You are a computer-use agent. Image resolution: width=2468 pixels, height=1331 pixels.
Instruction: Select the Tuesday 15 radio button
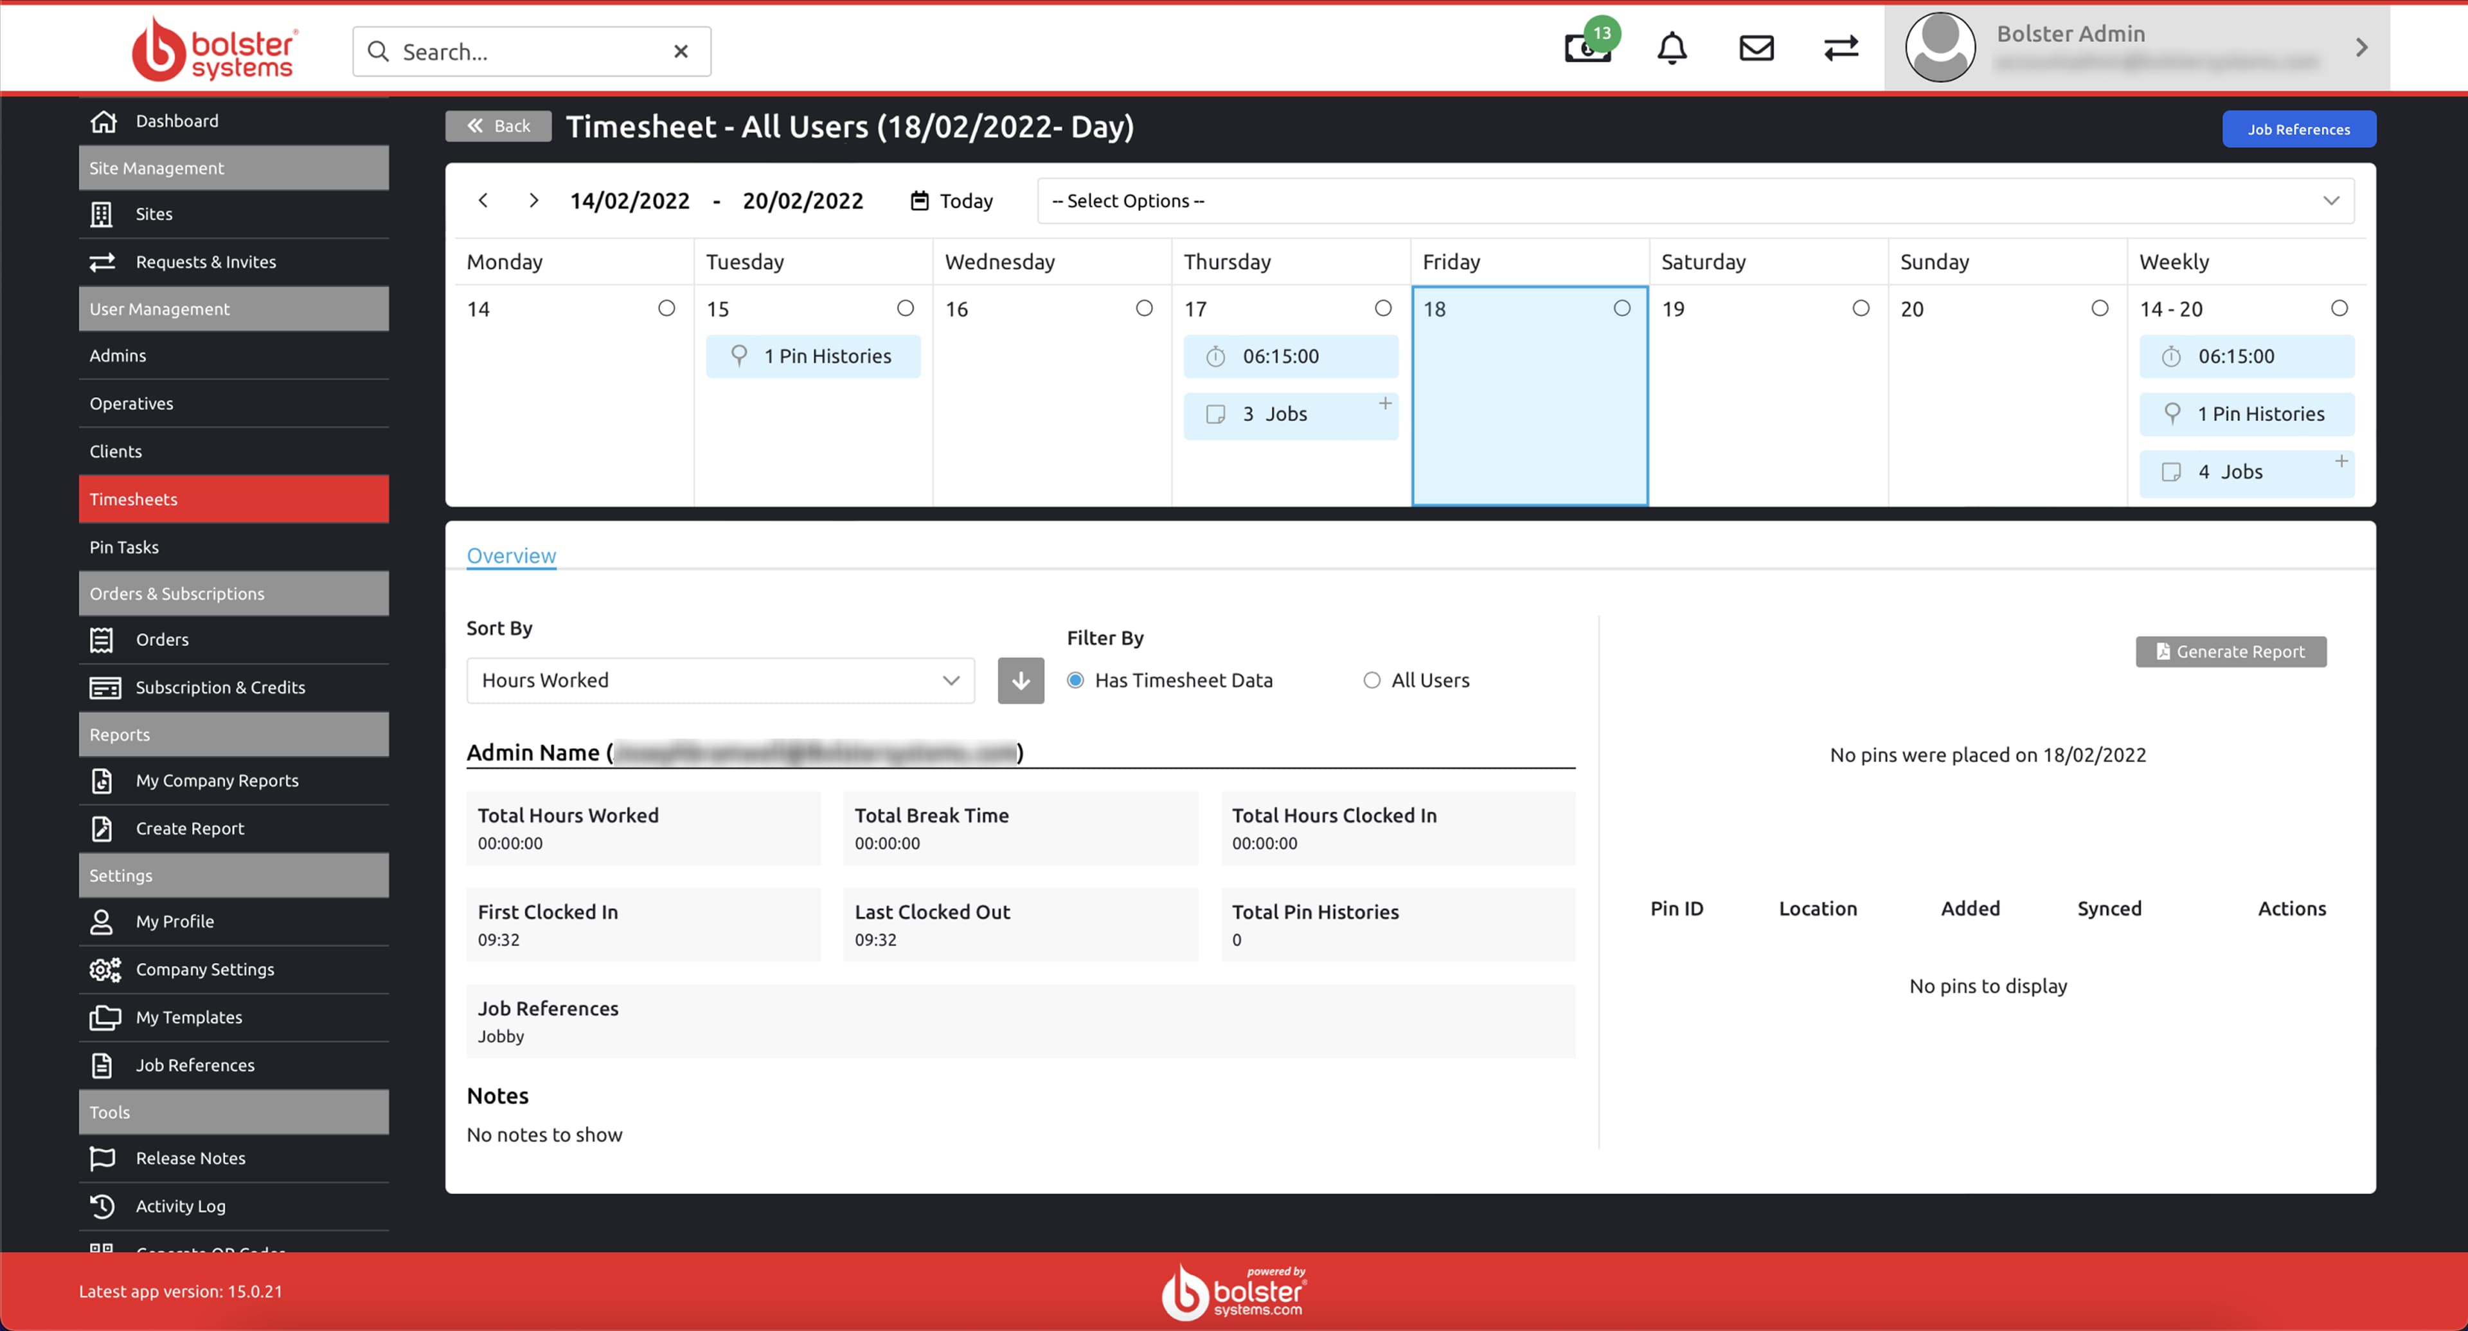click(x=904, y=308)
